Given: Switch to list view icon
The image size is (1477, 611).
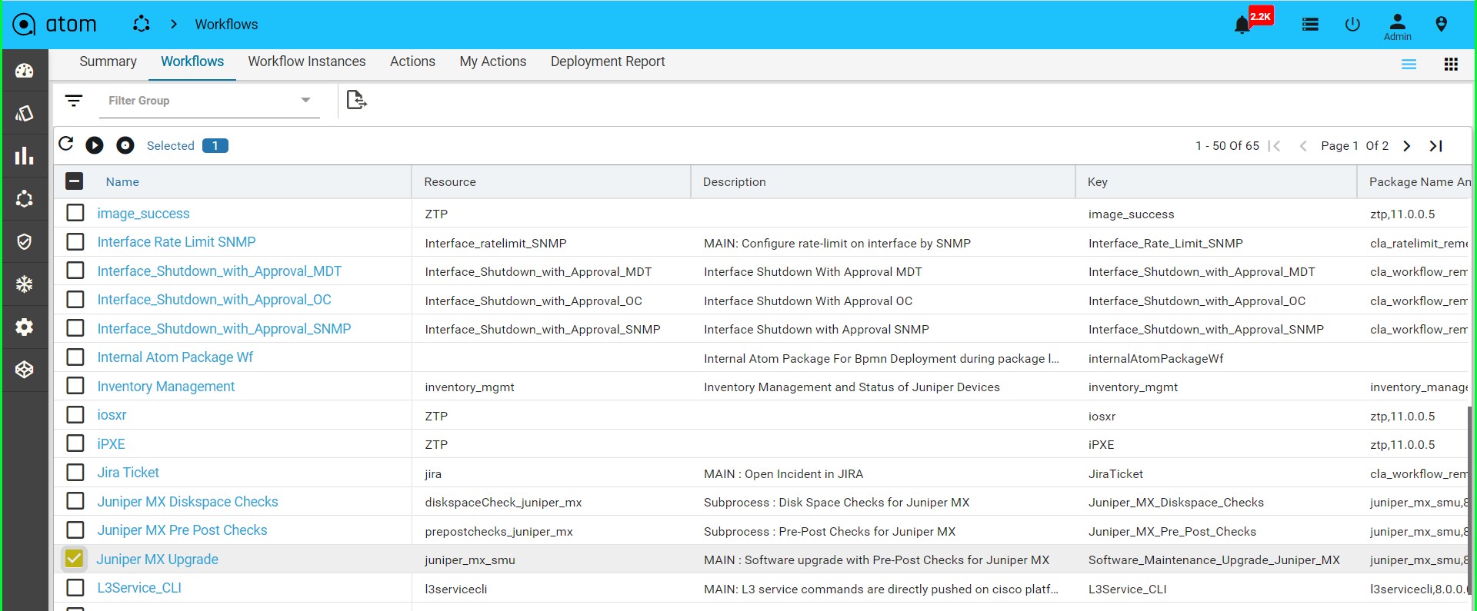Looking at the screenshot, I should point(1409,65).
